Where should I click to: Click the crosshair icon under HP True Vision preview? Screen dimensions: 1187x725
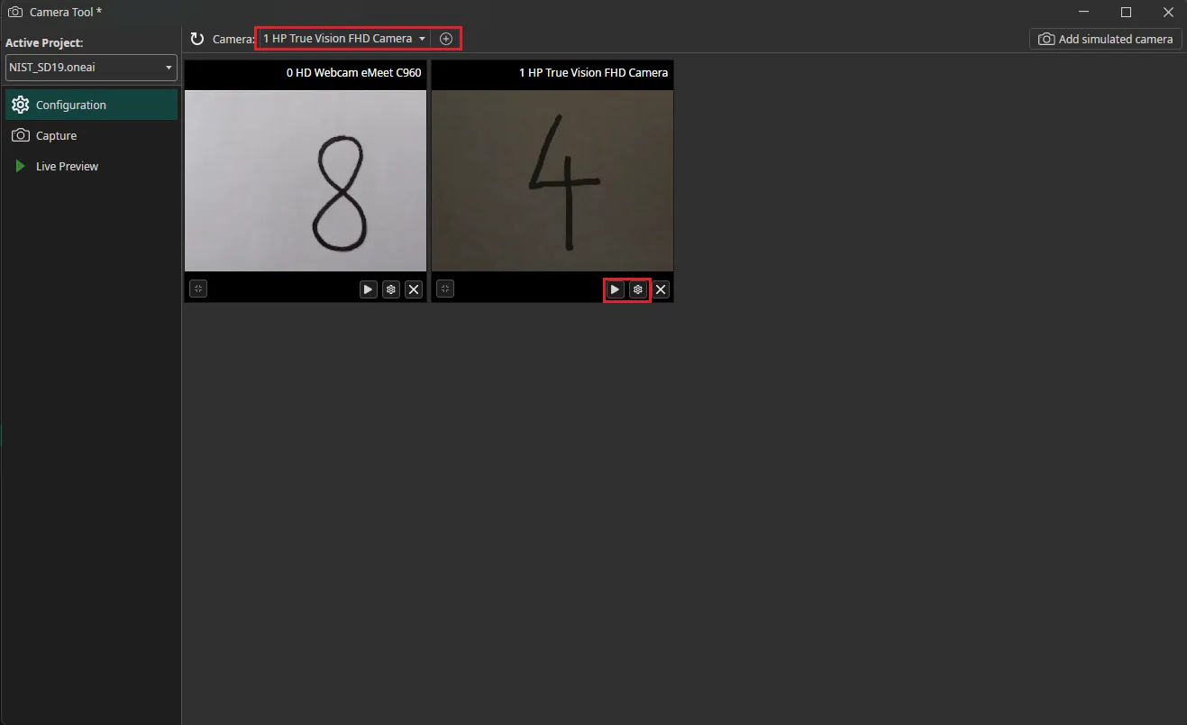[x=444, y=289]
